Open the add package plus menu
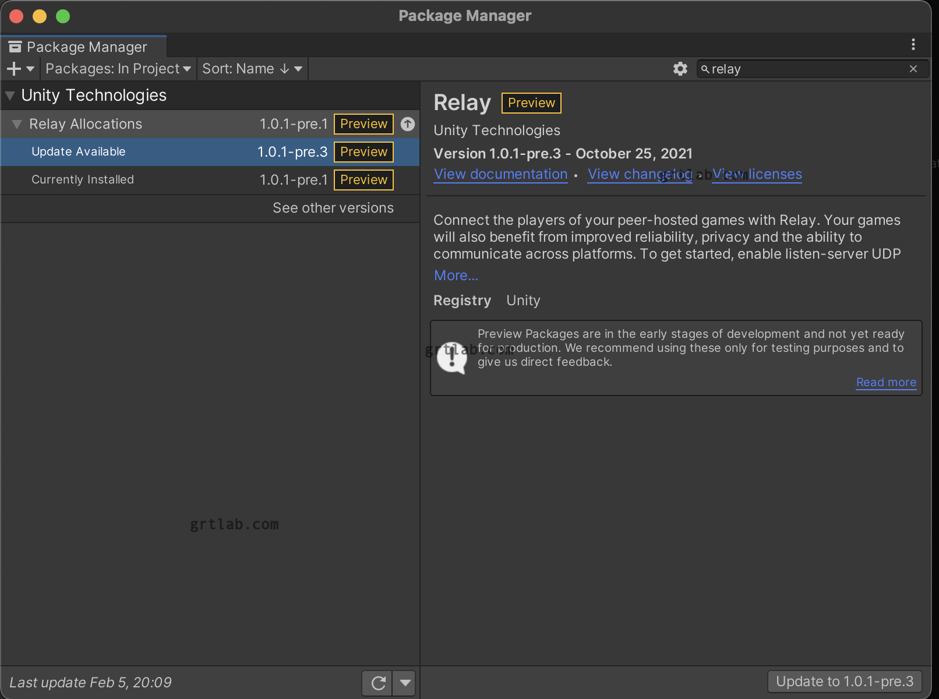Viewport: 939px width, 699px height. tap(13, 68)
